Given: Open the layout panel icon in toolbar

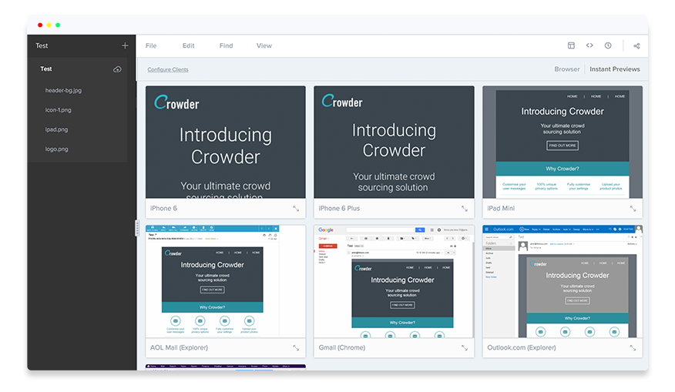Looking at the screenshot, I should pyautogui.click(x=571, y=45).
